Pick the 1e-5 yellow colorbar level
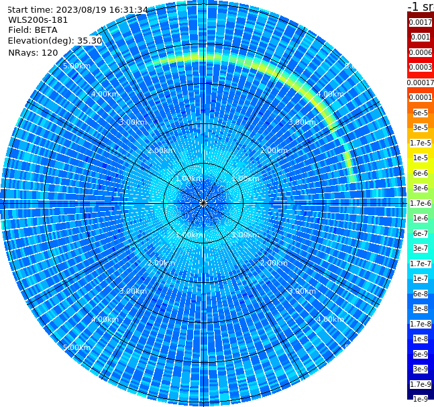This screenshot has width=434, height=407. click(420, 158)
